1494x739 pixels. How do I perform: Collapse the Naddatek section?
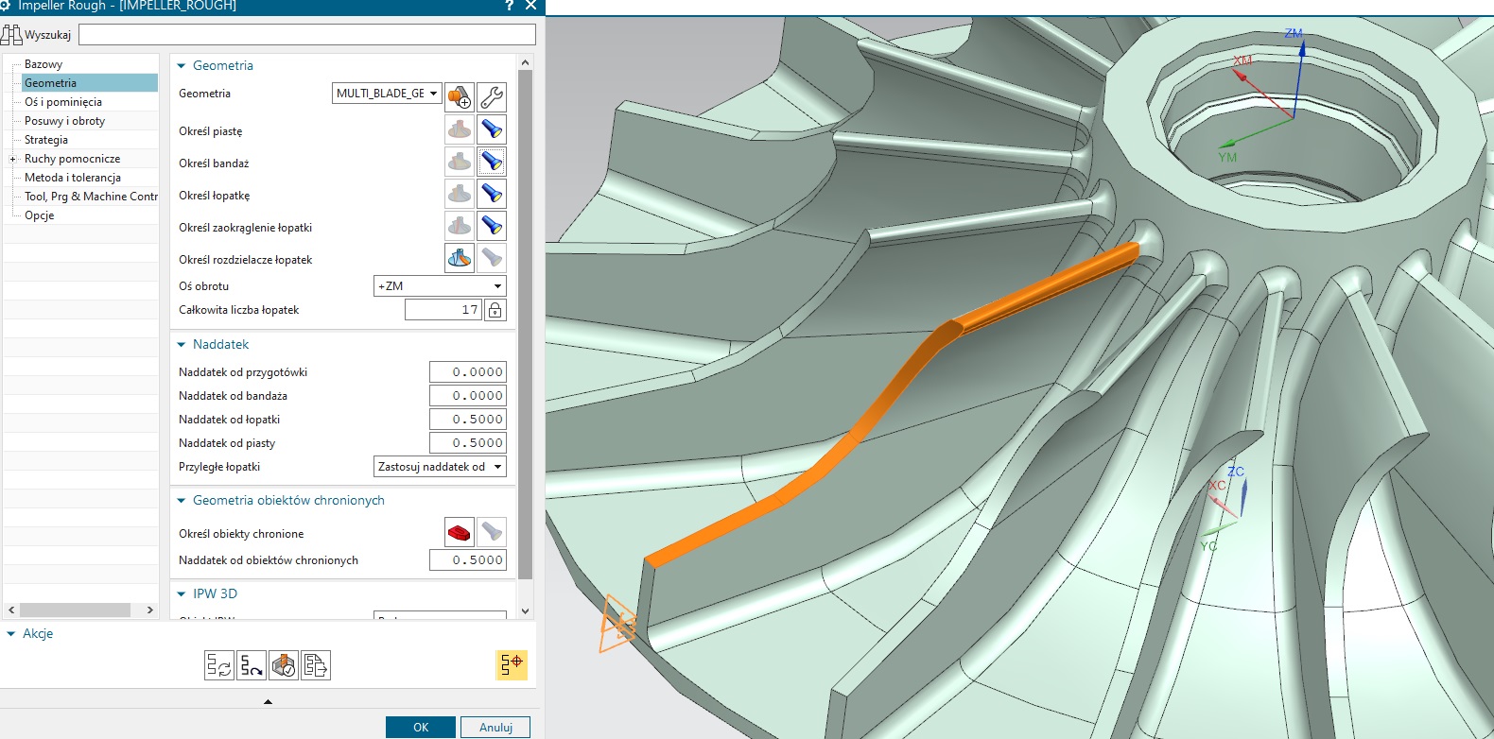click(182, 345)
